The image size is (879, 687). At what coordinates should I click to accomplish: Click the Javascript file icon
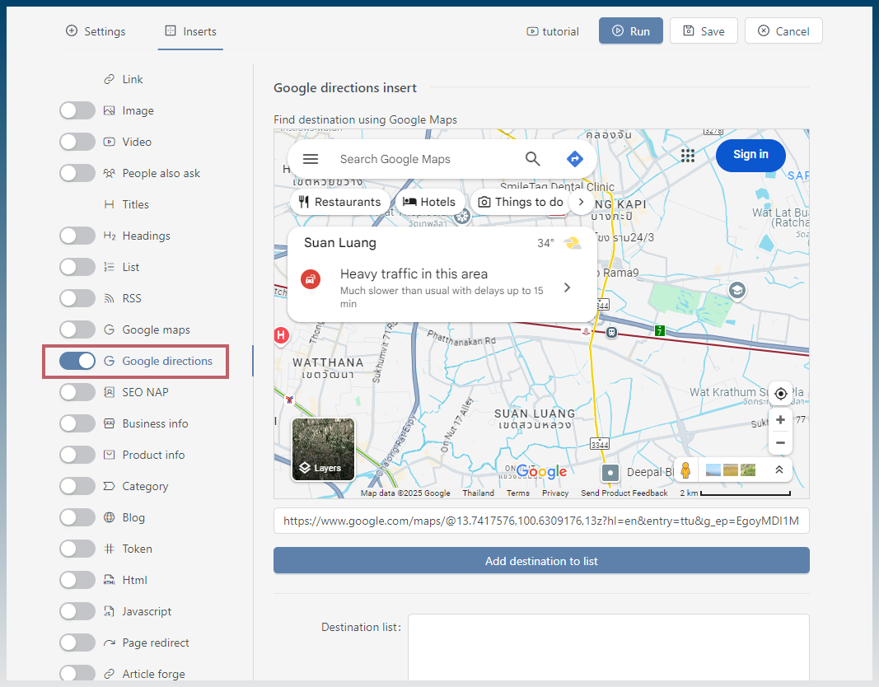pos(110,611)
